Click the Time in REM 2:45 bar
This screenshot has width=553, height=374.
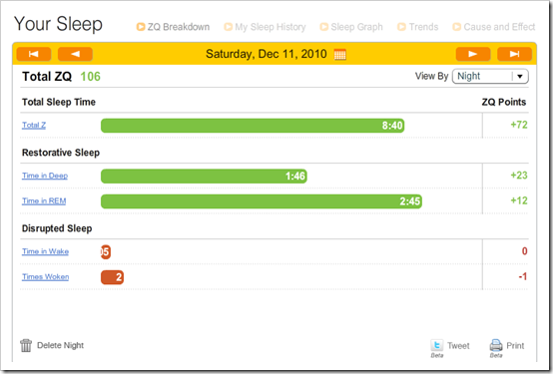(x=262, y=201)
